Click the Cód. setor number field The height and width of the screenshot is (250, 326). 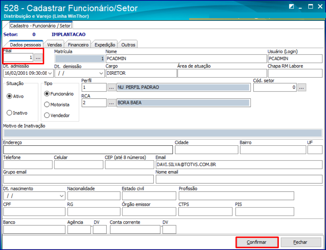[x=275, y=87]
